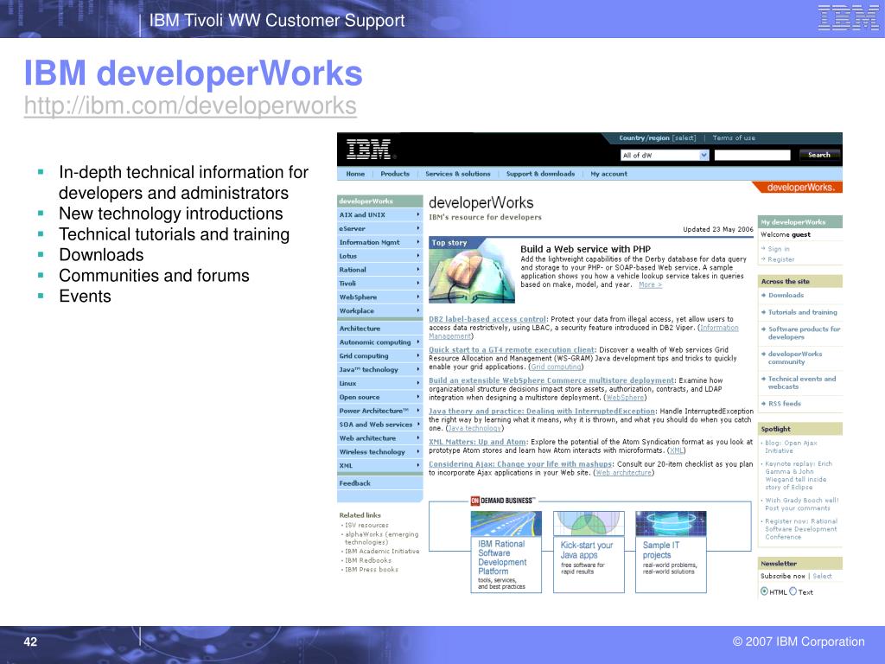Click the newsletter Select link
The image size is (885, 664).
[x=822, y=577]
